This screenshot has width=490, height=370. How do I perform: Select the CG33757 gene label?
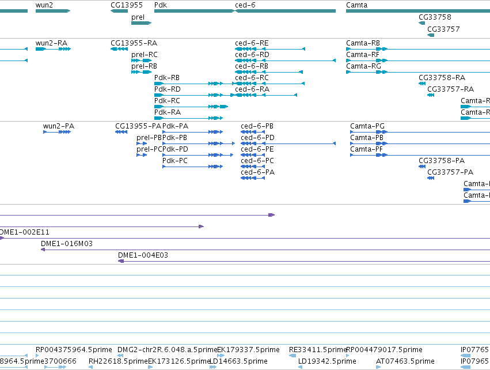[x=443, y=29]
